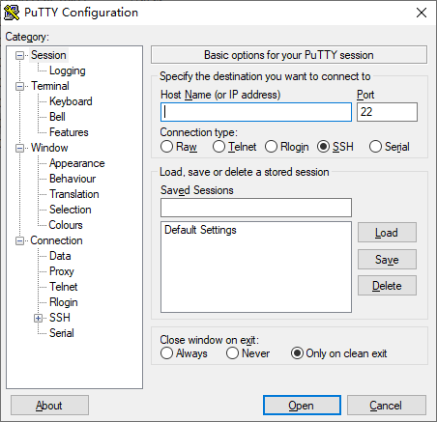Collapse the Session tree node
The width and height of the screenshot is (437, 422).
pos(19,55)
